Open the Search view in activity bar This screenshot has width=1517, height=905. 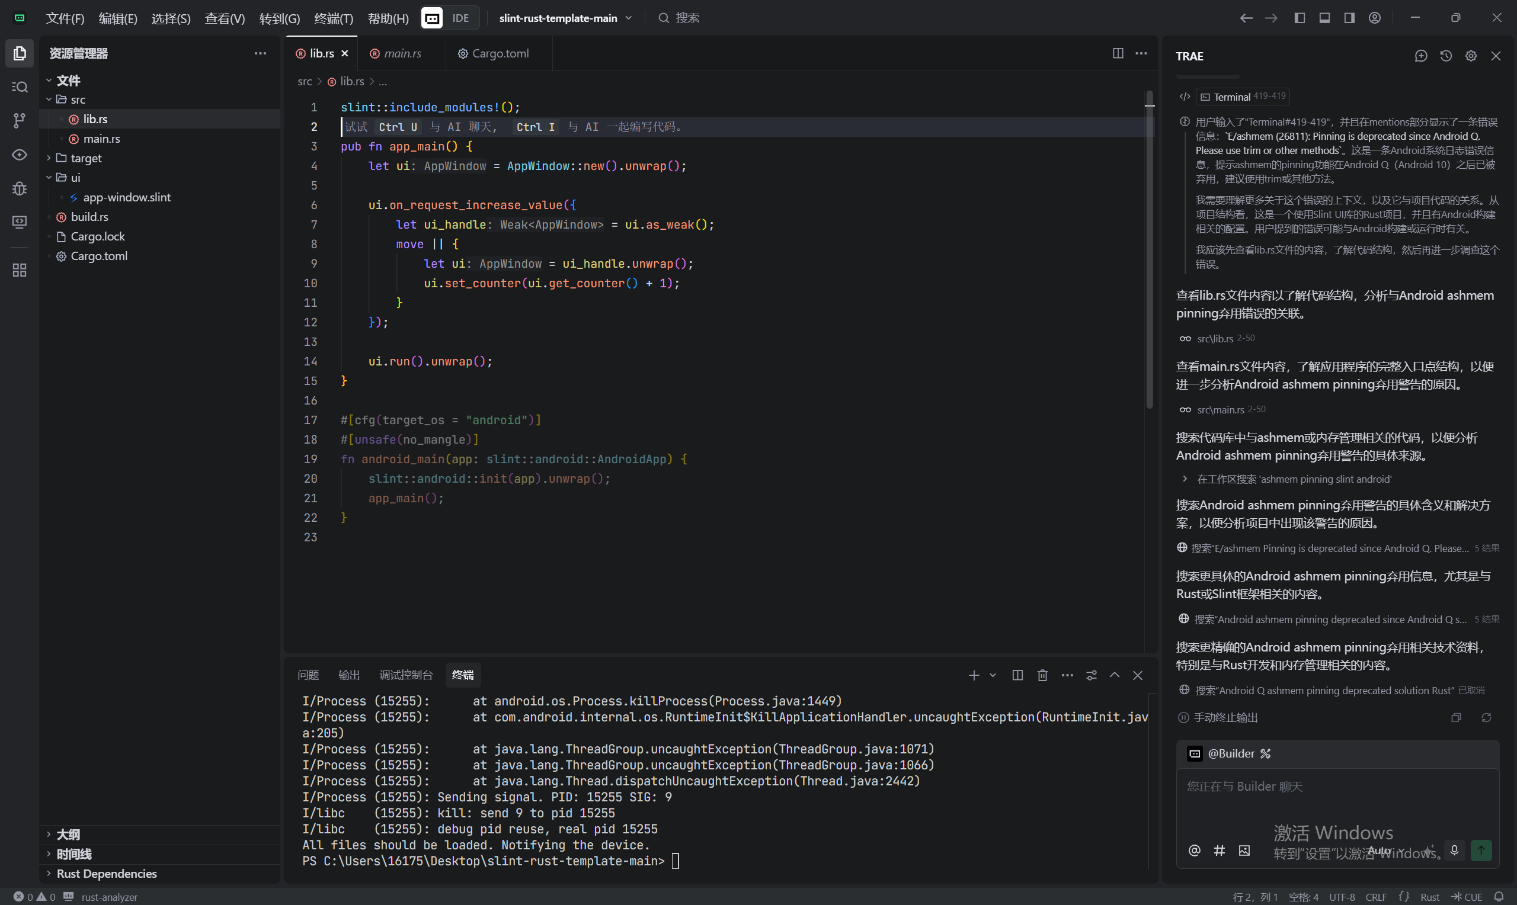20,87
